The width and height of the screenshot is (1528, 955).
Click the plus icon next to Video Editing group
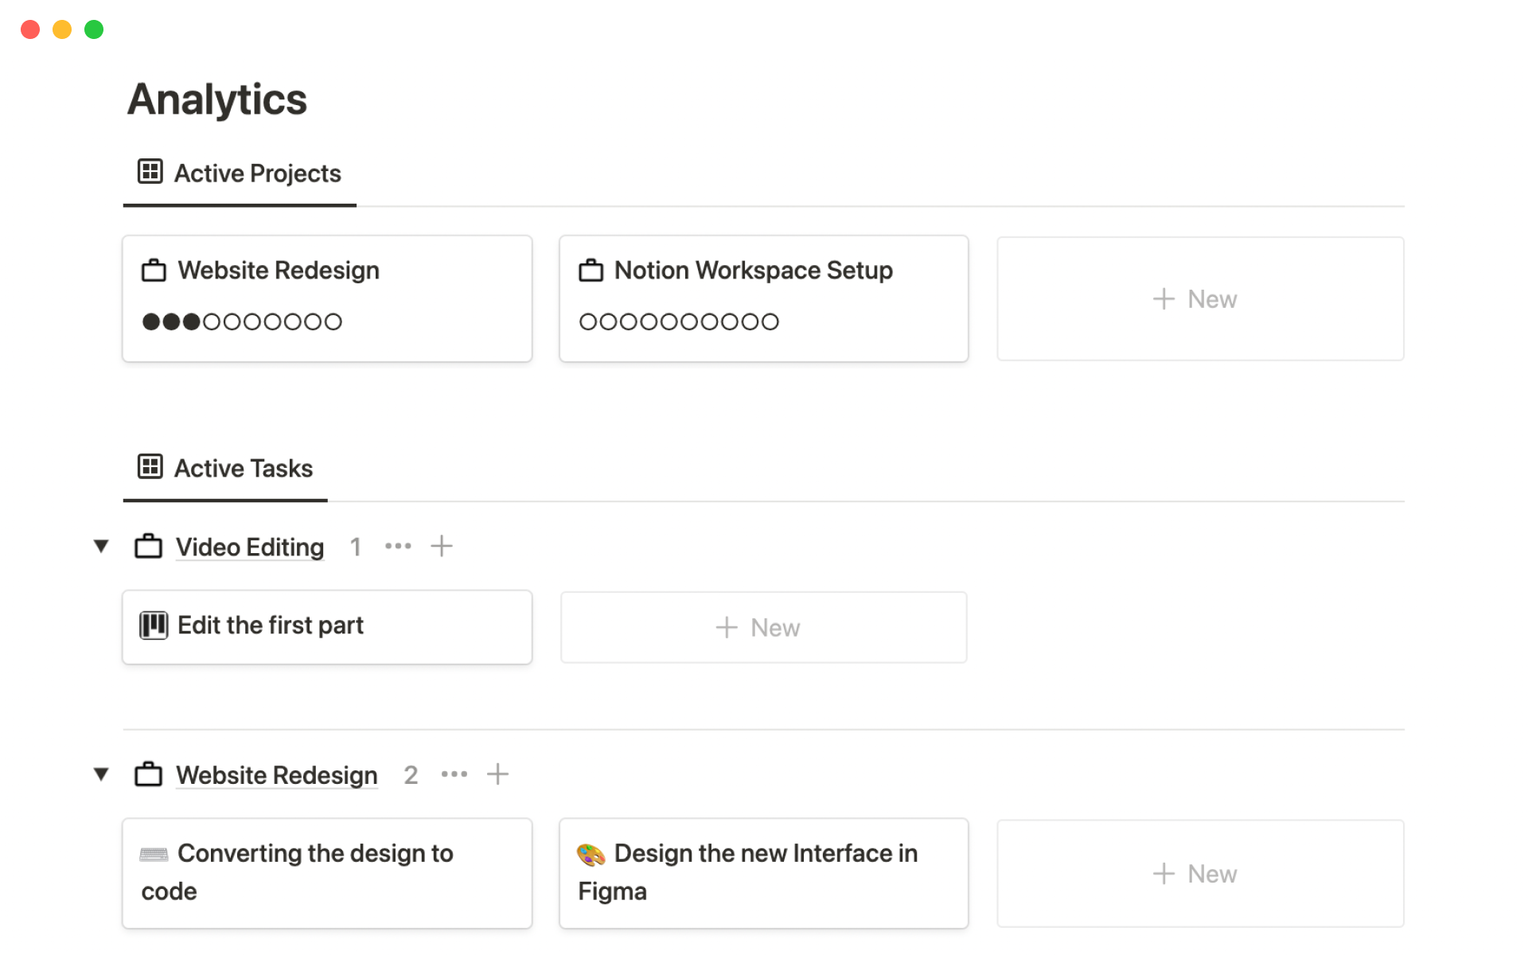[442, 547]
